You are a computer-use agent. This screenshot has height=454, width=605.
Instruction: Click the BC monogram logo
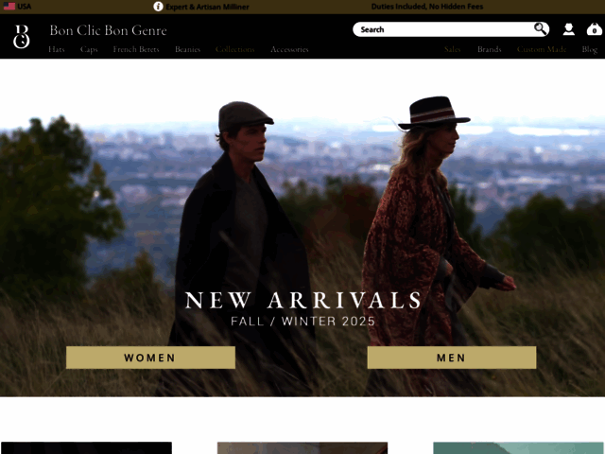click(21, 37)
